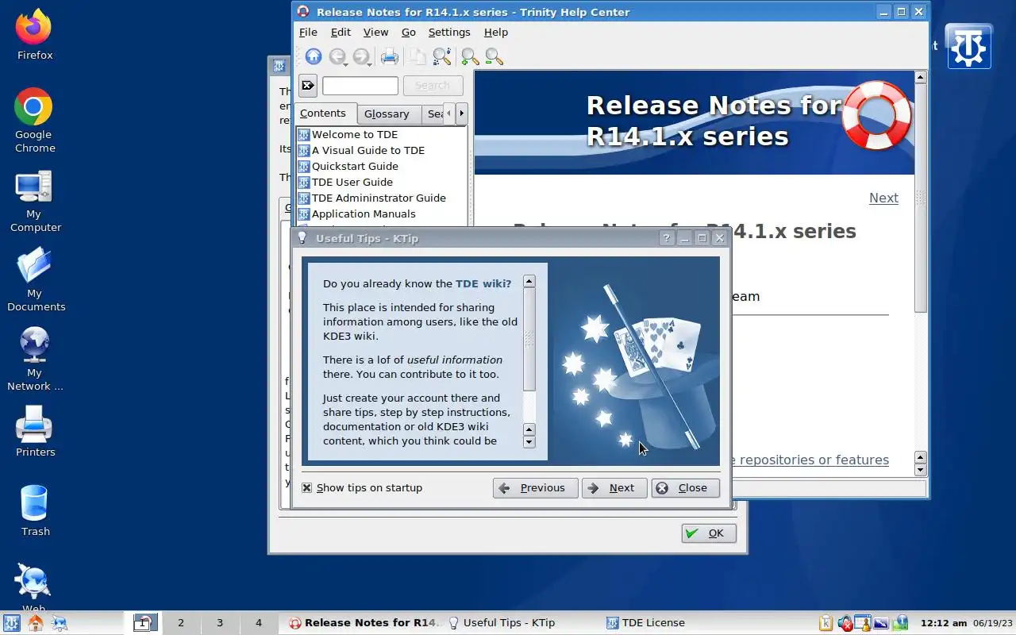Image resolution: width=1016 pixels, height=635 pixels.
Task: Clear the search field via arrow-X icon
Action: click(308, 85)
